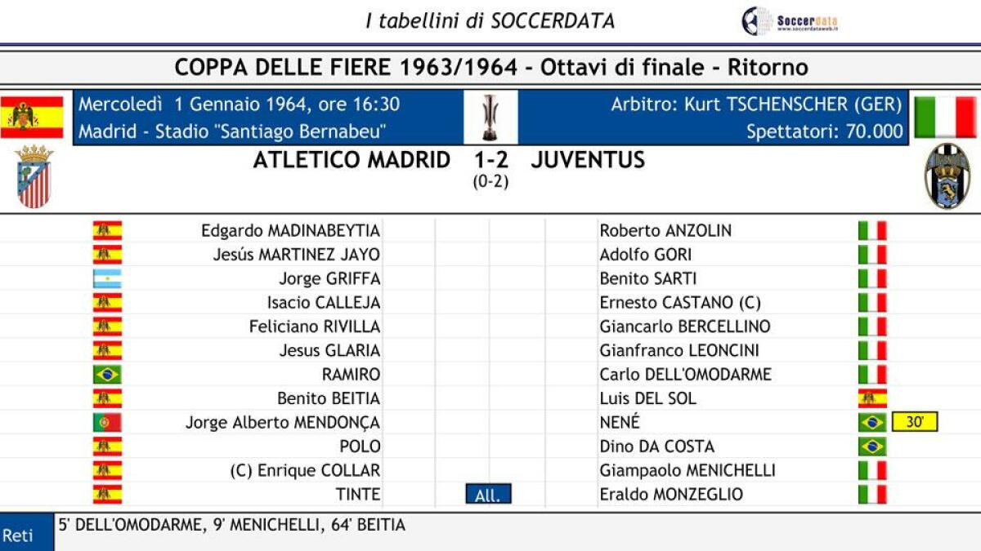Viewport: 981px width, 551px height.
Task: Click the Soccerdata logo in the header
Action: (x=789, y=20)
